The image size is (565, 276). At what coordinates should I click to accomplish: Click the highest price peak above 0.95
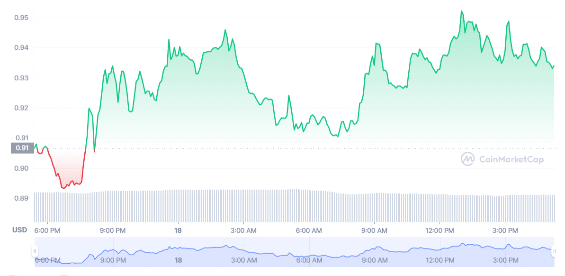coord(461,11)
